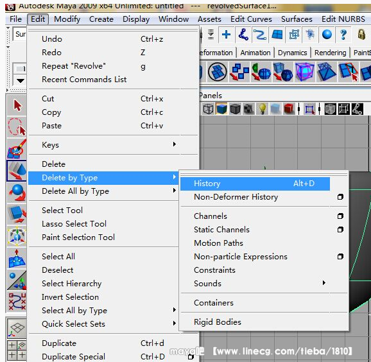Open the Modify menu
Viewport: 371px width, 362px height.
coord(67,19)
